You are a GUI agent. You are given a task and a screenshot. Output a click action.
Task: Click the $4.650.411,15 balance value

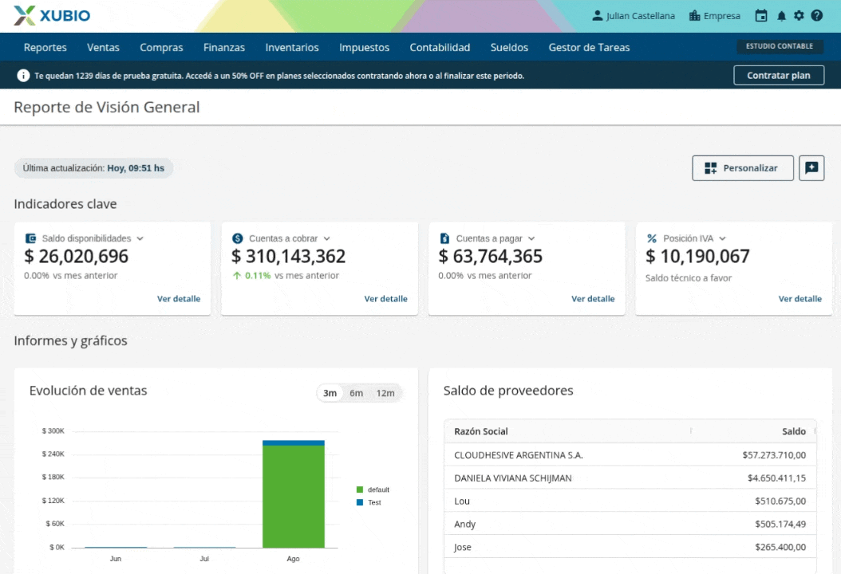point(776,478)
